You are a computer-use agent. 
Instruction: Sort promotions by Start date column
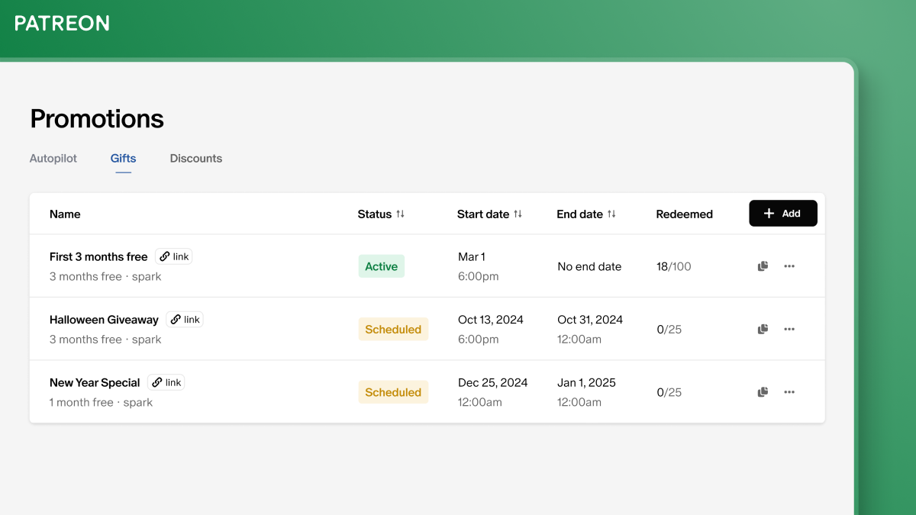pos(489,214)
